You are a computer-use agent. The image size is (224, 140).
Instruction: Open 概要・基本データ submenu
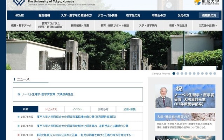click(x=21, y=26)
